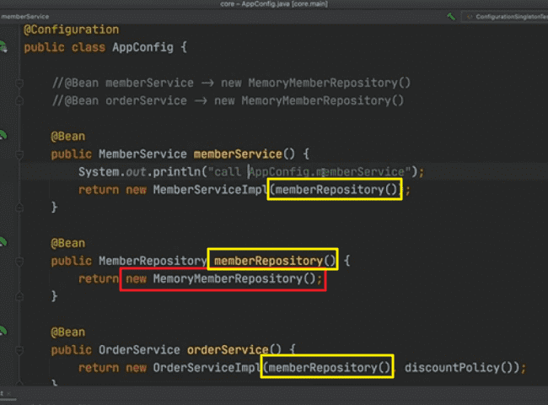The image size is (548, 405).
Task: Click OrderServiceImpl in the return statement
Action: [207, 368]
